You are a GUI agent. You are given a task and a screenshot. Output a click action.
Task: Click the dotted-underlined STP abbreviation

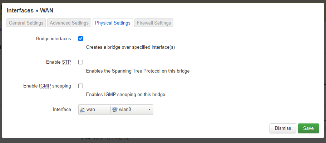point(66,62)
